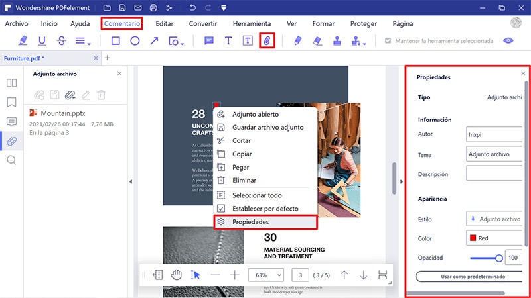
Task: Click 'Usar como predeterminado' button
Action: point(470,276)
